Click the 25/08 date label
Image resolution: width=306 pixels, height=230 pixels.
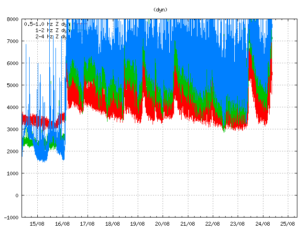click(287, 223)
